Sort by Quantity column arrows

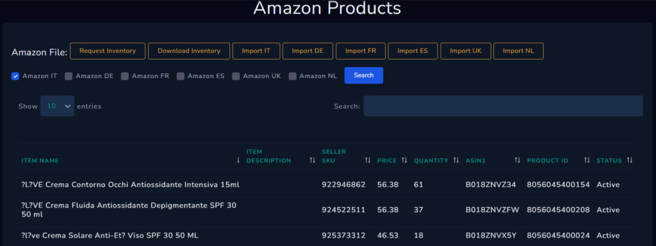tap(456, 160)
